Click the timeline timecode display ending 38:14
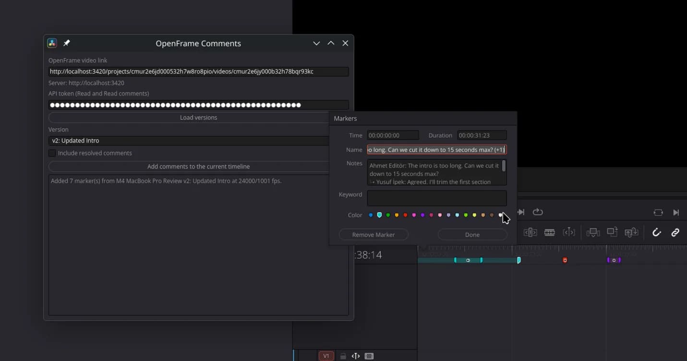 368,255
